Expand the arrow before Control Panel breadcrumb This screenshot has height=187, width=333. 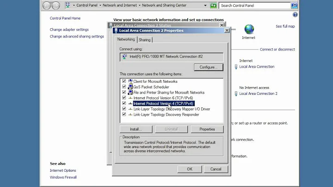(x=74, y=5)
